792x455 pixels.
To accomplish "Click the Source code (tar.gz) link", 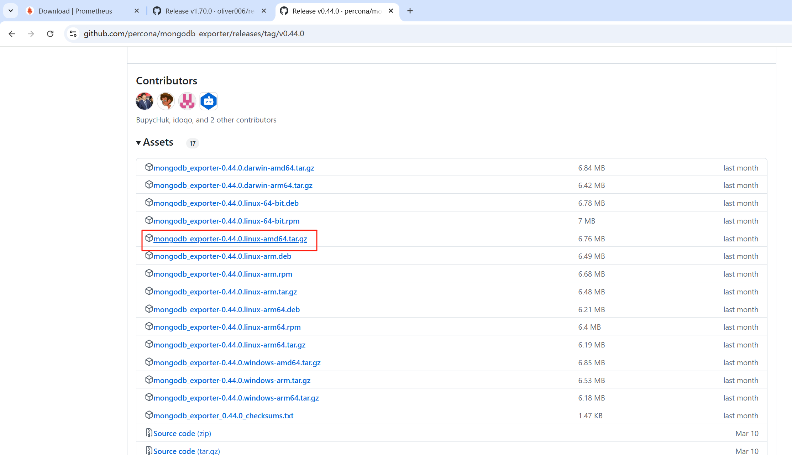I will pyautogui.click(x=187, y=451).
